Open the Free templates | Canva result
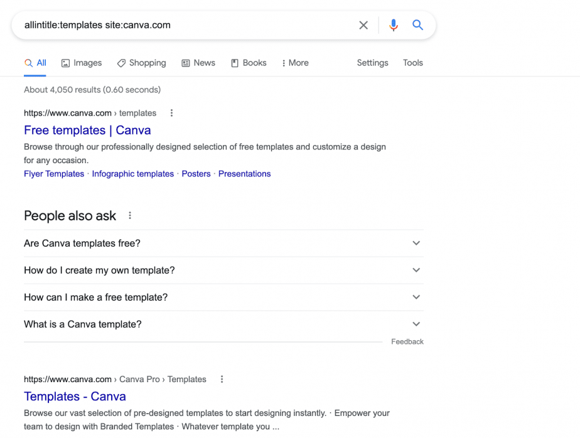 (x=87, y=131)
